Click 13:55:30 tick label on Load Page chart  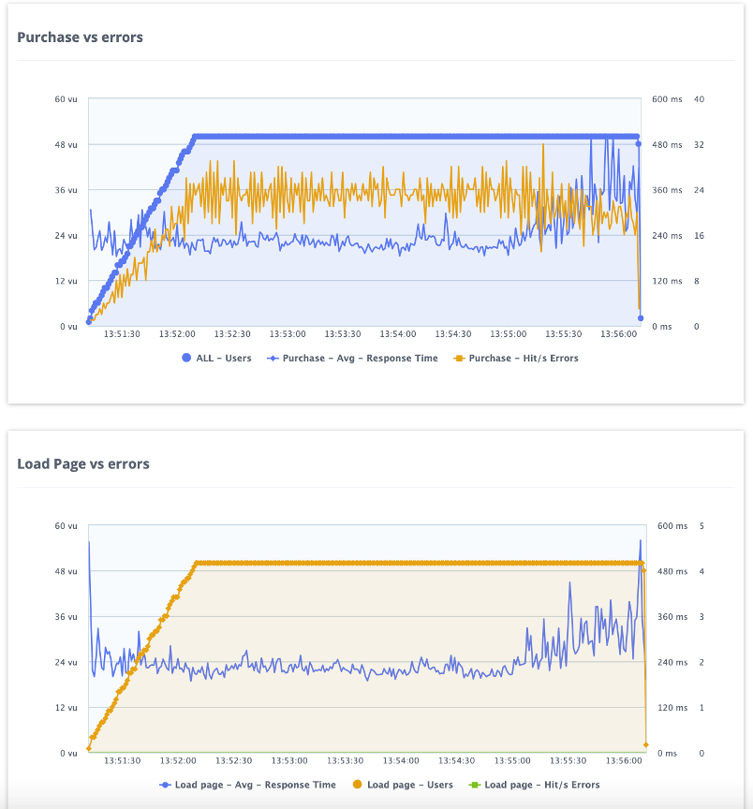(568, 760)
